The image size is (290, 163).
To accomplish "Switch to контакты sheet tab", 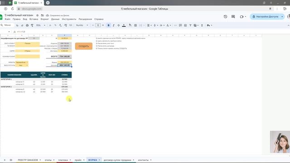I will [x=143, y=160].
